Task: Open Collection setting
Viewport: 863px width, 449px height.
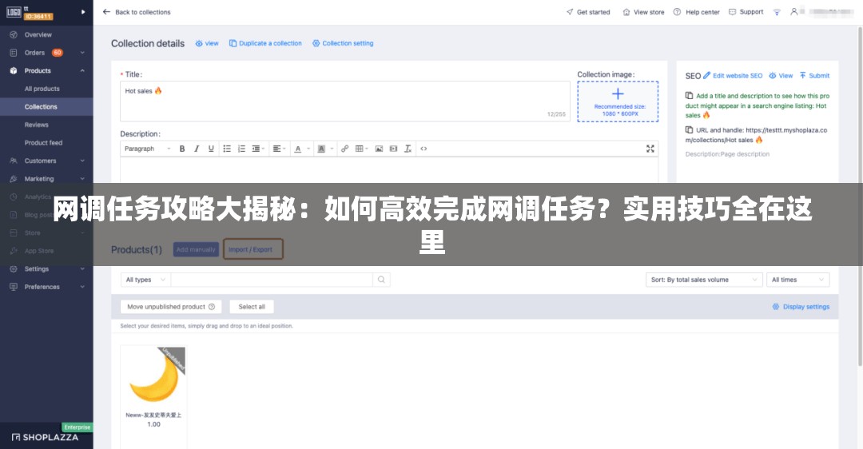Action: [x=343, y=43]
